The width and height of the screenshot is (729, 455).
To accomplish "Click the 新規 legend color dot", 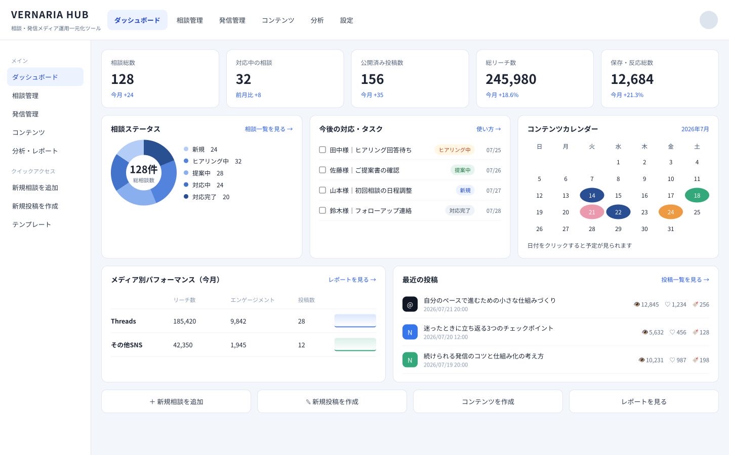I will coord(186,149).
